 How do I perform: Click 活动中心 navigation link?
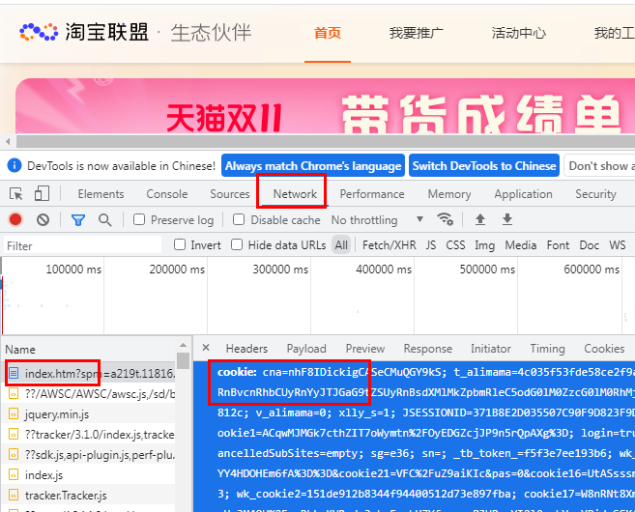click(x=519, y=33)
